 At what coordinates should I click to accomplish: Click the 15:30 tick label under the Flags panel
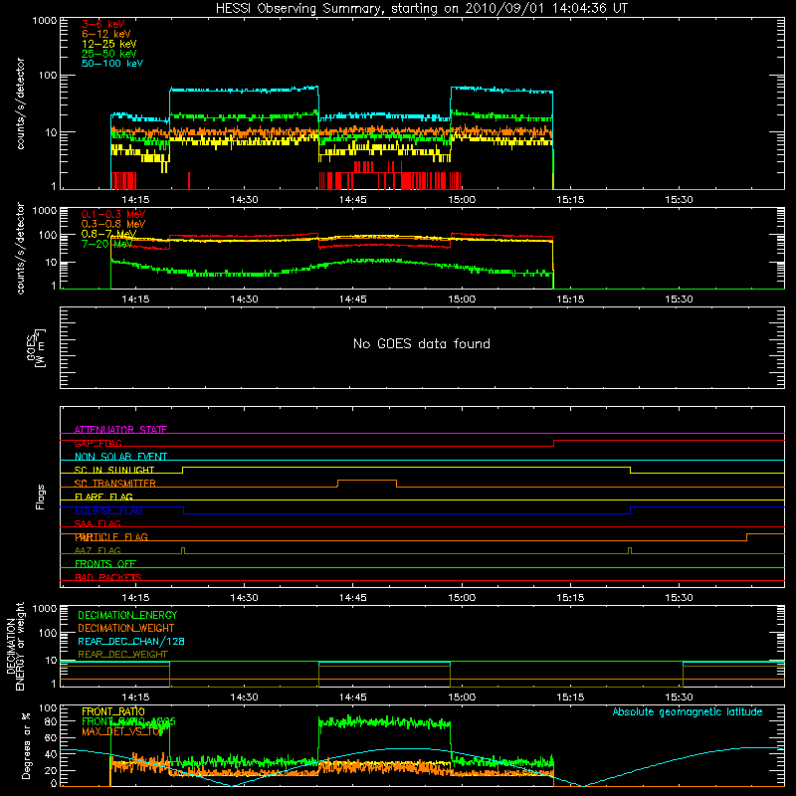coord(680,598)
